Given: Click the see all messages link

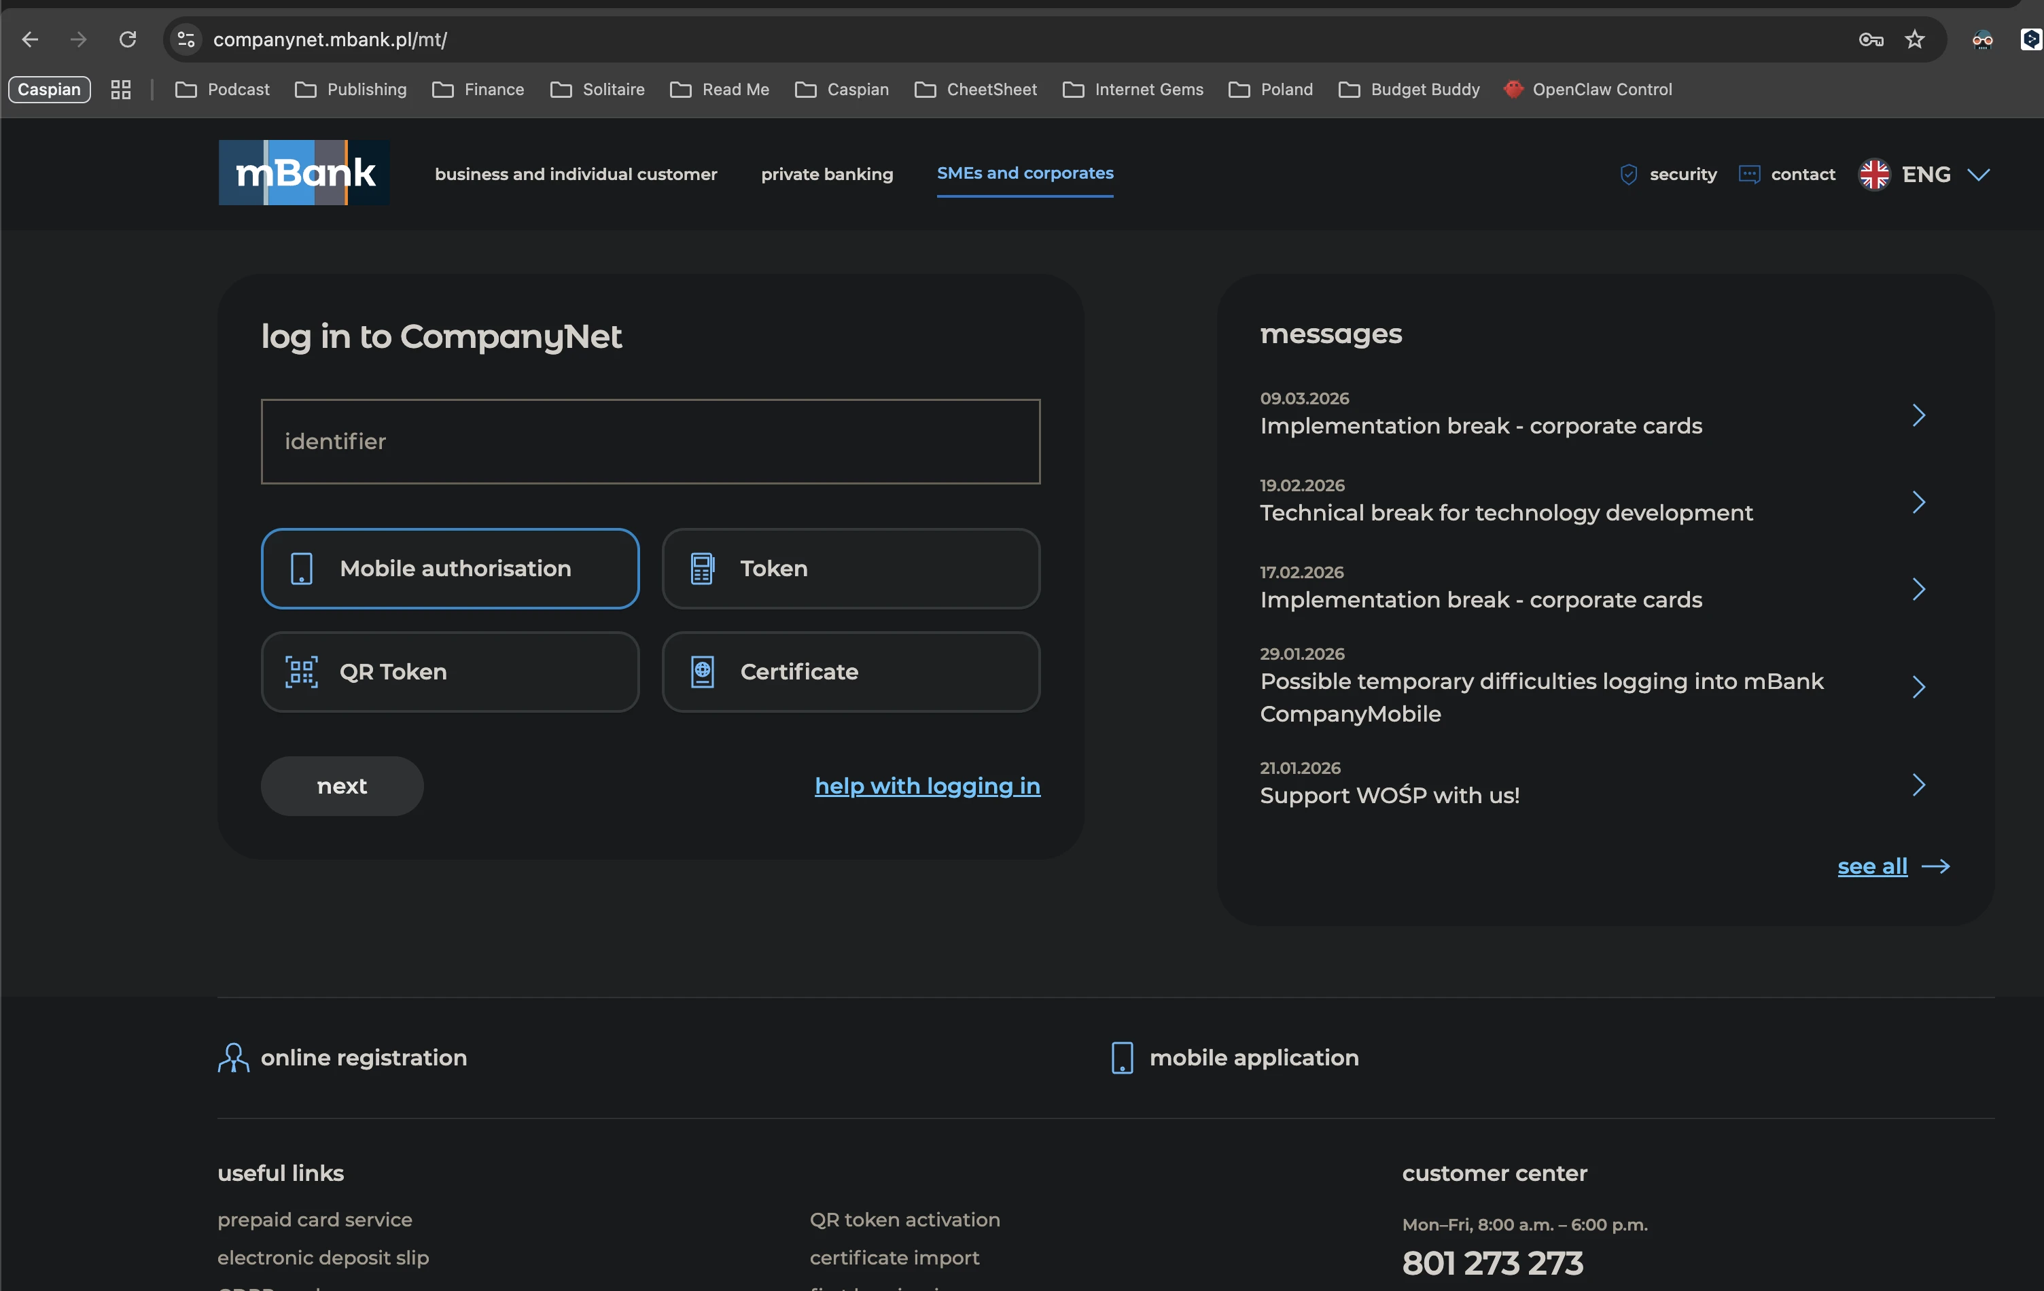Looking at the screenshot, I should tap(1873, 866).
